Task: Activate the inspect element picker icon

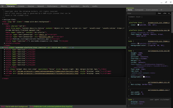Action: pos(2,6)
